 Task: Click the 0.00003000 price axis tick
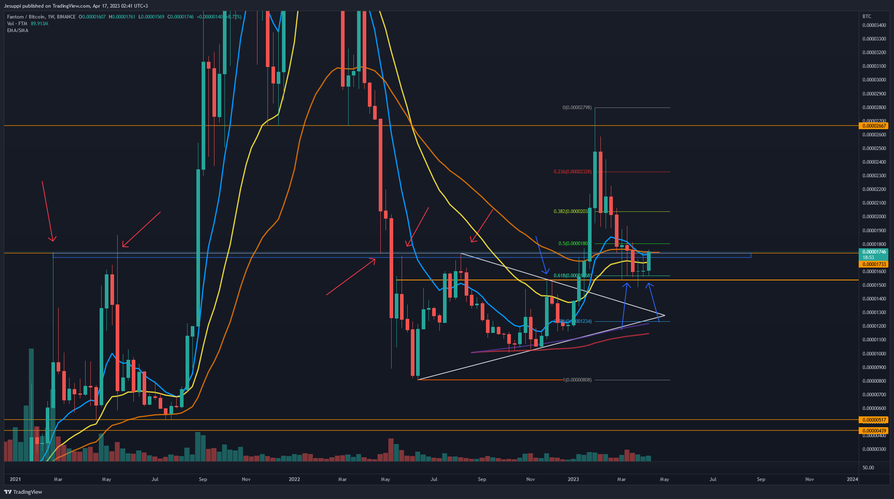click(x=874, y=80)
